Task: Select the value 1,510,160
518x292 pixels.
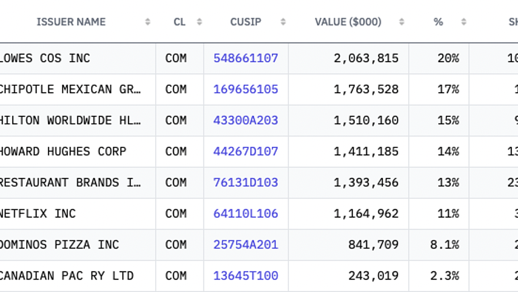Action: tap(366, 121)
